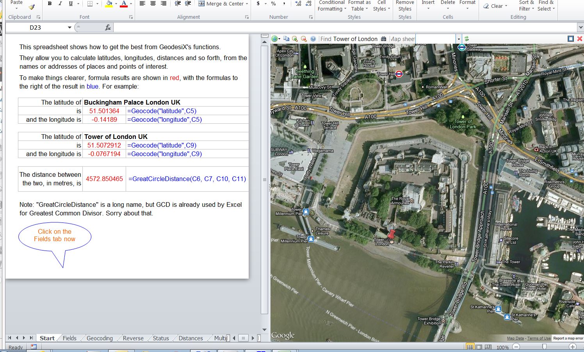Click the Terms of Use link on map

[x=539, y=338]
